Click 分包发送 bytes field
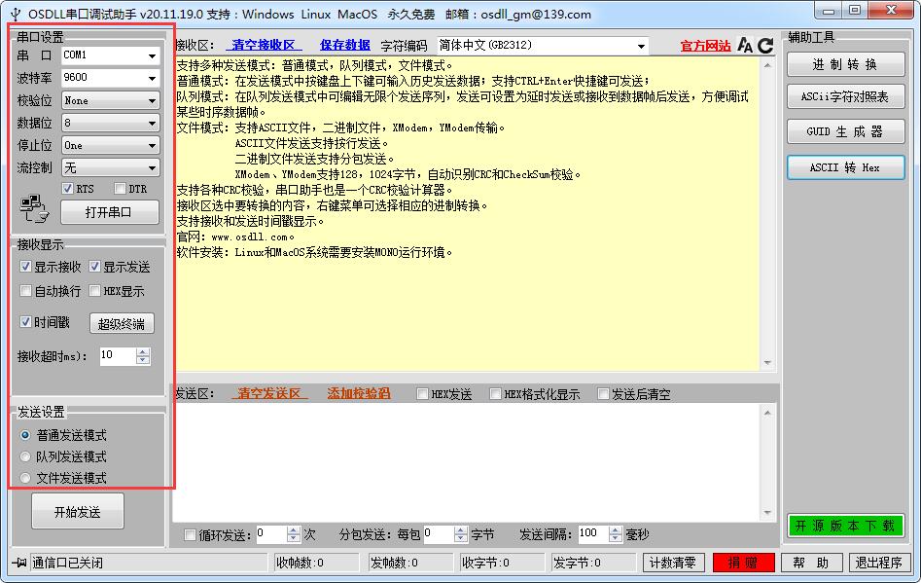The width and height of the screenshot is (921, 583). click(x=439, y=533)
